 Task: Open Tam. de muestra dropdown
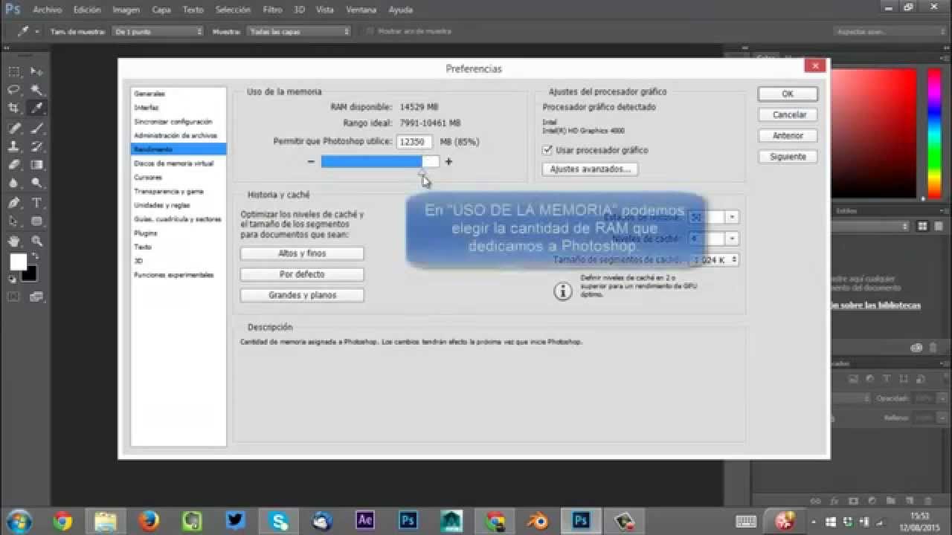pos(158,31)
